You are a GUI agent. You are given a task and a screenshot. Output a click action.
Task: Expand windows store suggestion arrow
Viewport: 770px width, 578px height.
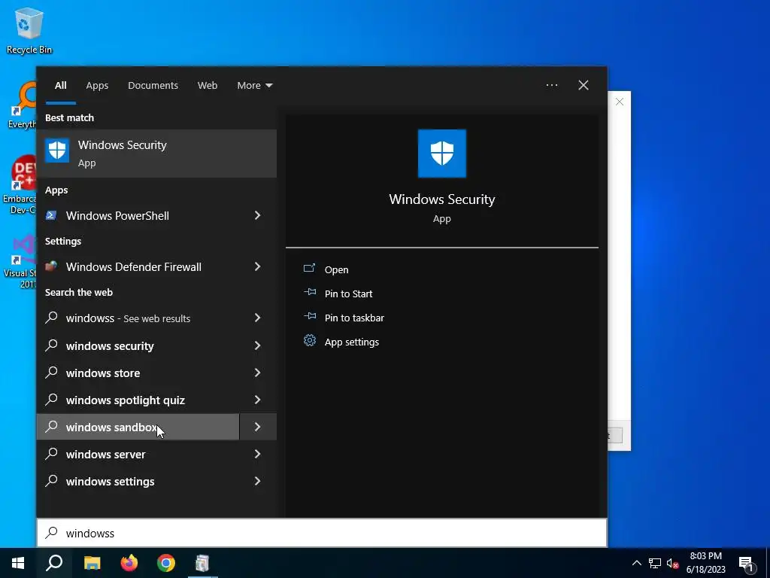point(257,373)
